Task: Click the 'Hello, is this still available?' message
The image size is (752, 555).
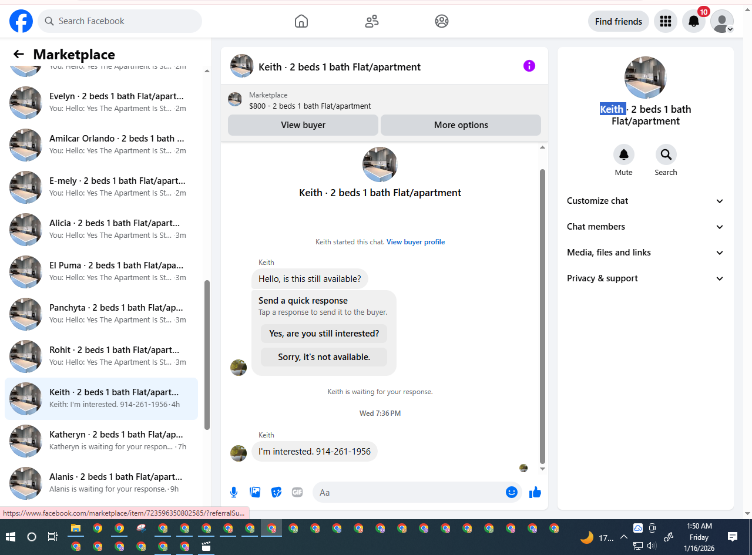Action: point(310,279)
